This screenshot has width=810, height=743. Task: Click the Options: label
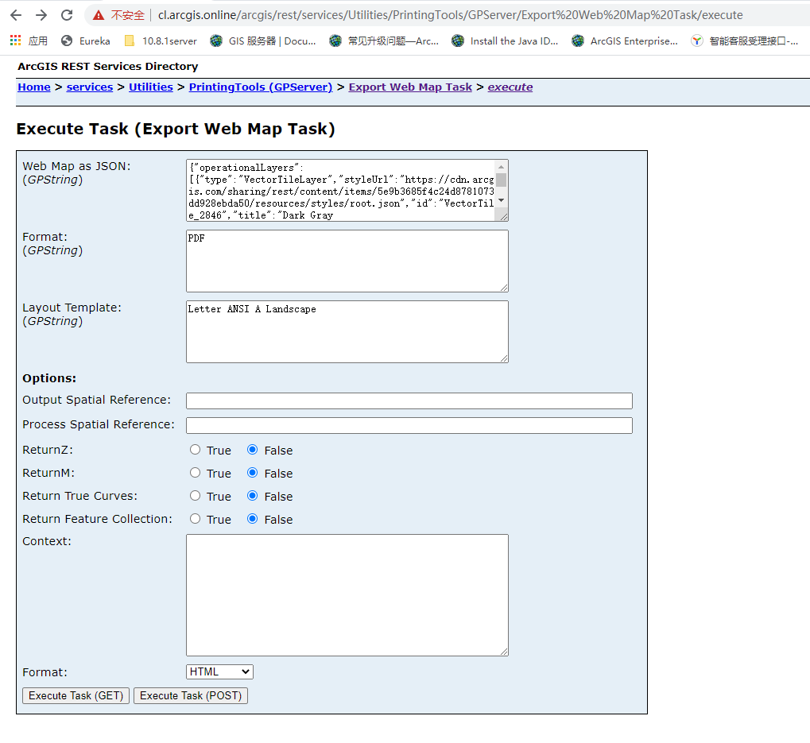(x=49, y=378)
